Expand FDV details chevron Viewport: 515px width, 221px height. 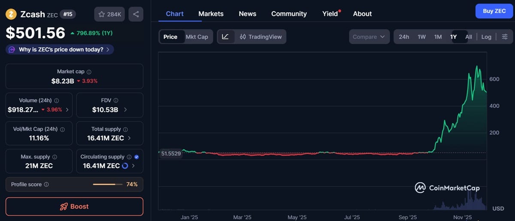125,110
